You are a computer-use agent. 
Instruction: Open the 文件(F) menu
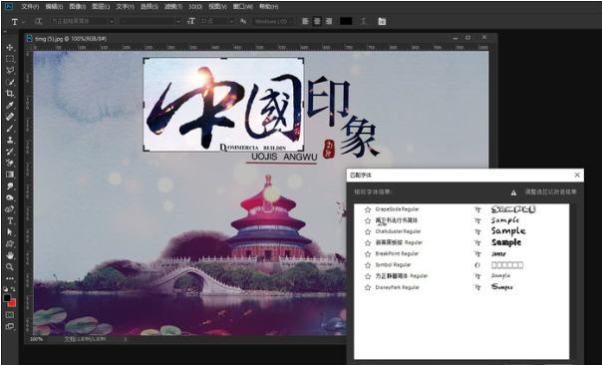30,7
